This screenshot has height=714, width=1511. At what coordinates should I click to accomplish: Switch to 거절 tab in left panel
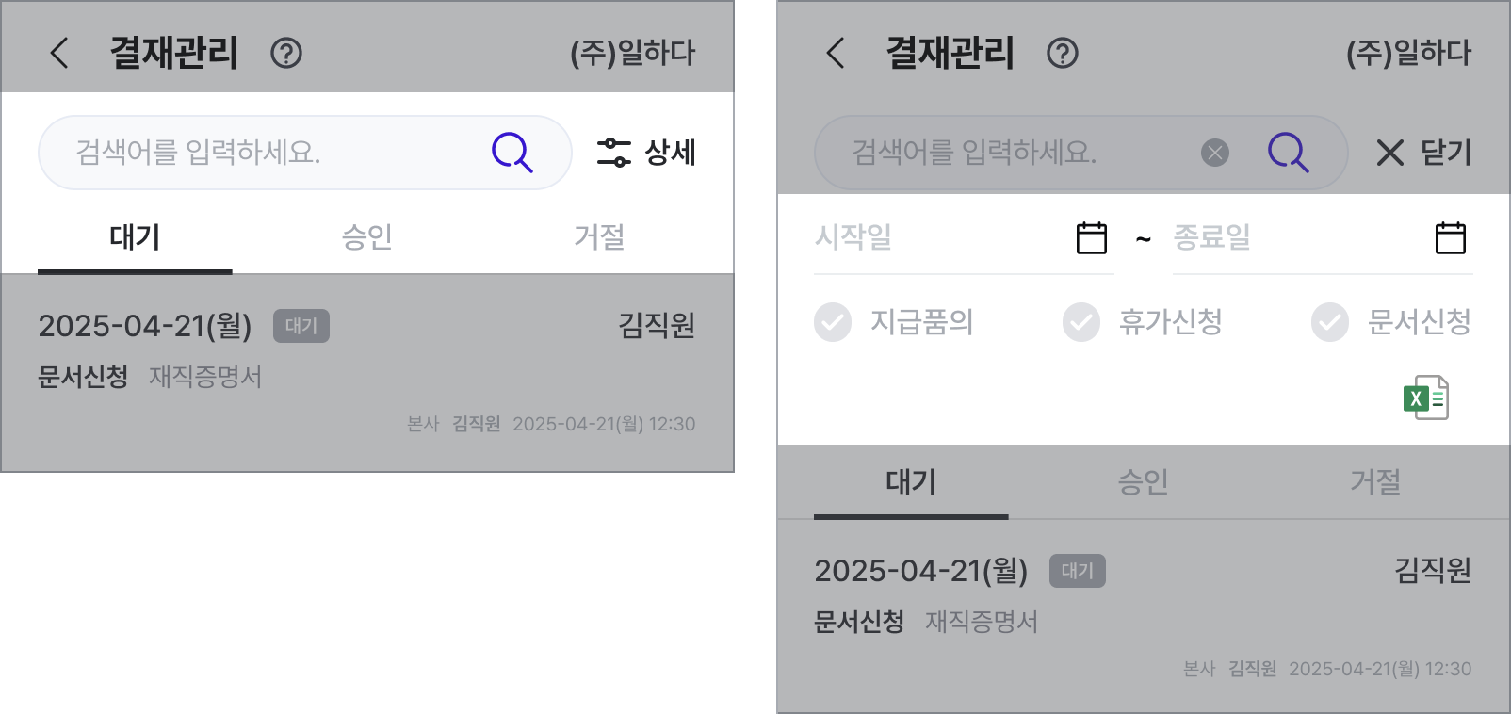coord(599,237)
